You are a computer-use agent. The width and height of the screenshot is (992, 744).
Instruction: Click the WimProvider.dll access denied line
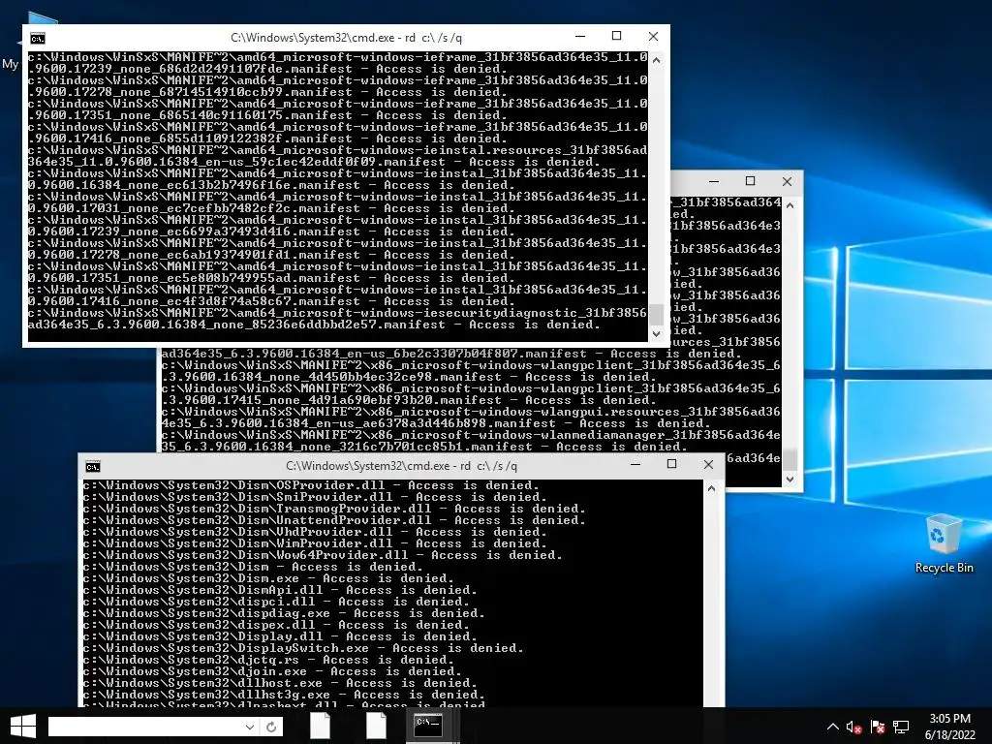315,543
